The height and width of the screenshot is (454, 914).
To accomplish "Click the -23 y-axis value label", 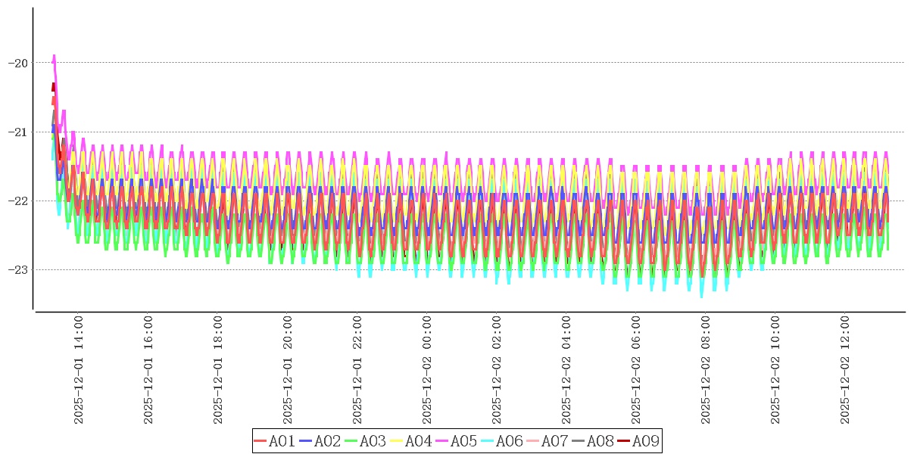I will point(17,269).
